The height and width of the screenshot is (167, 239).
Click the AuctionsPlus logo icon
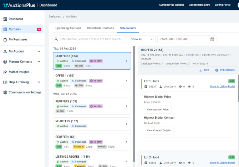coord(5,5)
